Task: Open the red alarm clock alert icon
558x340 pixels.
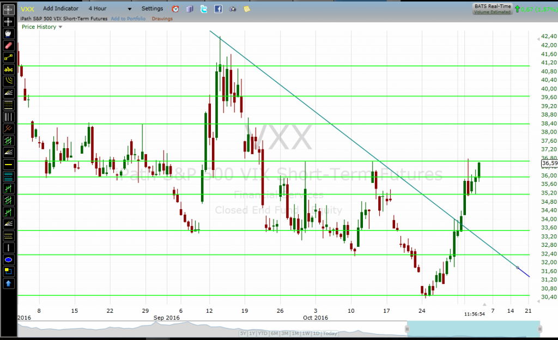Action: point(175,9)
